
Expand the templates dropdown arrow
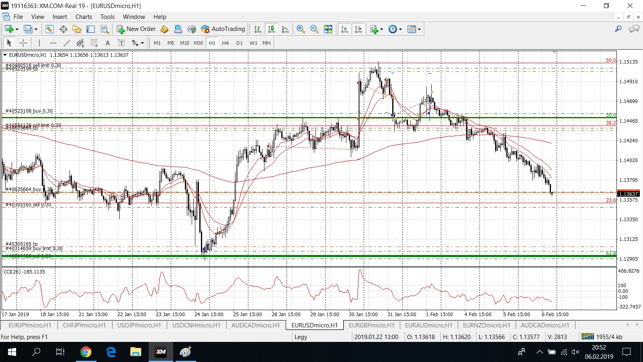[x=419, y=29]
